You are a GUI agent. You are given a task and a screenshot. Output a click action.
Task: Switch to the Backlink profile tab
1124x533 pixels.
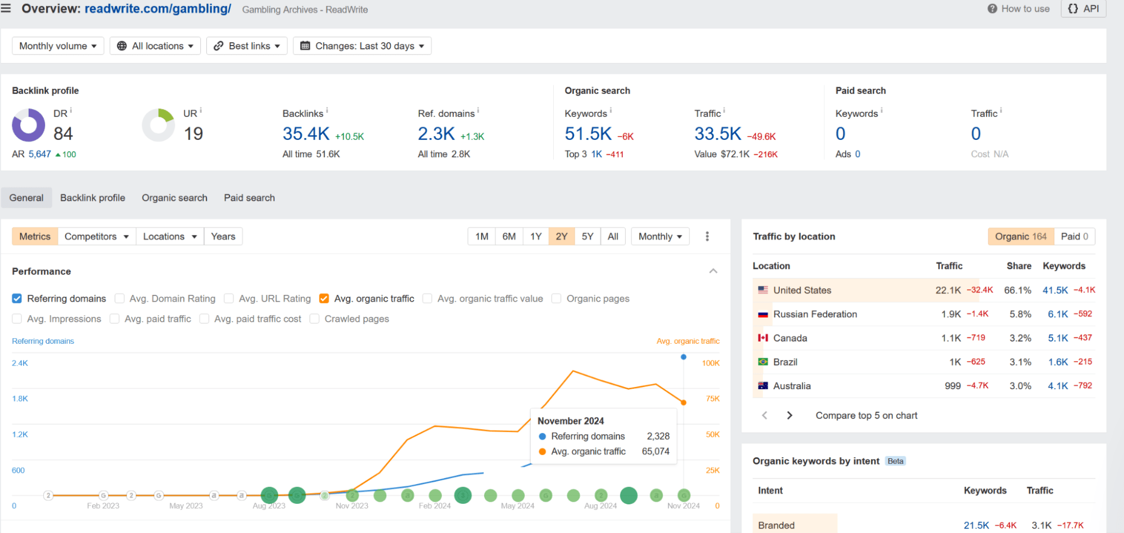[93, 198]
